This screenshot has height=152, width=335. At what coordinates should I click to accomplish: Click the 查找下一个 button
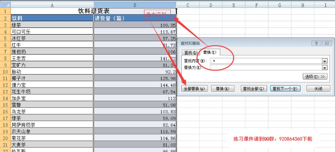[285, 88]
